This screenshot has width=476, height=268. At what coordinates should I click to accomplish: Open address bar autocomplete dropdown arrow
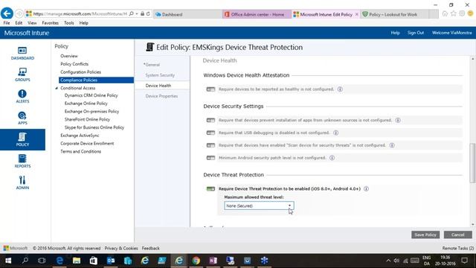click(x=137, y=13)
